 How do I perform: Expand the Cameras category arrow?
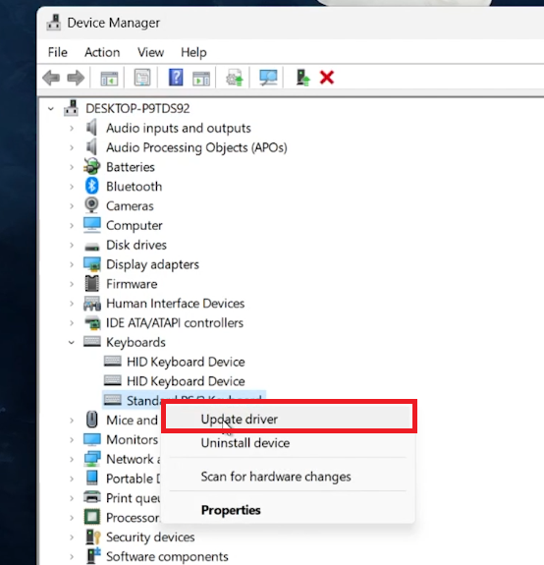(72, 205)
